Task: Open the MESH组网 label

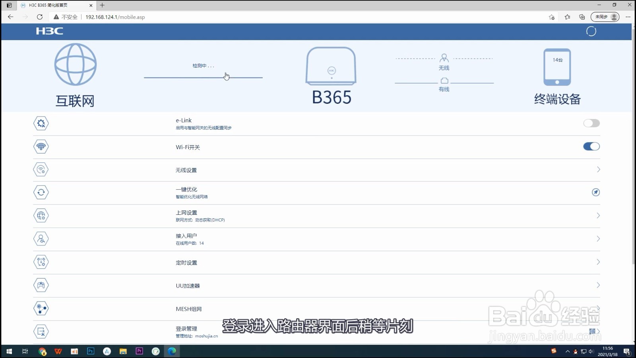Action: pyautogui.click(x=189, y=309)
